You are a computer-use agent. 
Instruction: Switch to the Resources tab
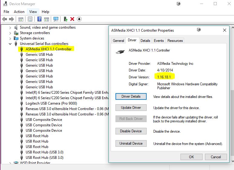pyautogui.click(x=175, y=41)
